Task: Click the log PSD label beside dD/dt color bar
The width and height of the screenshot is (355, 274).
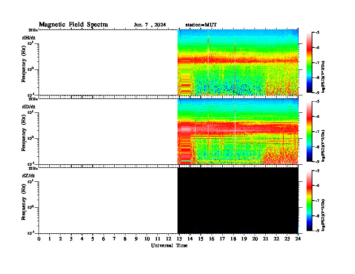Action: (323, 146)
